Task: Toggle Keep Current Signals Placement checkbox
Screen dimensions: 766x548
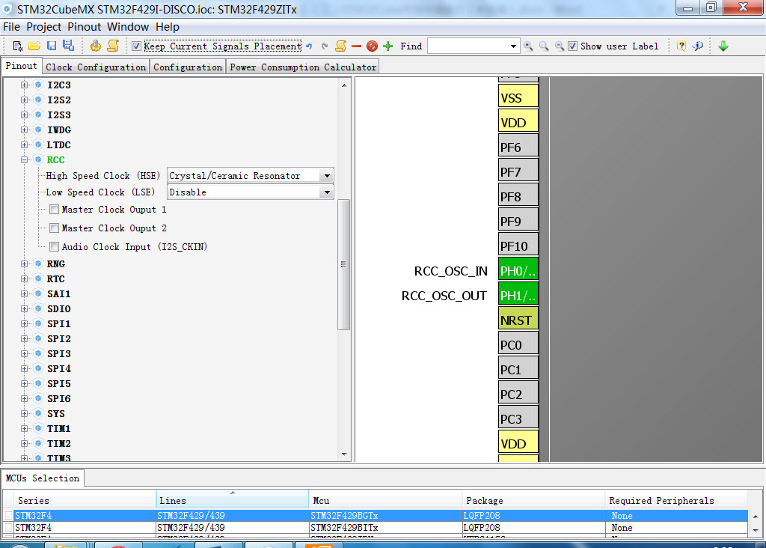Action: click(136, 46)
